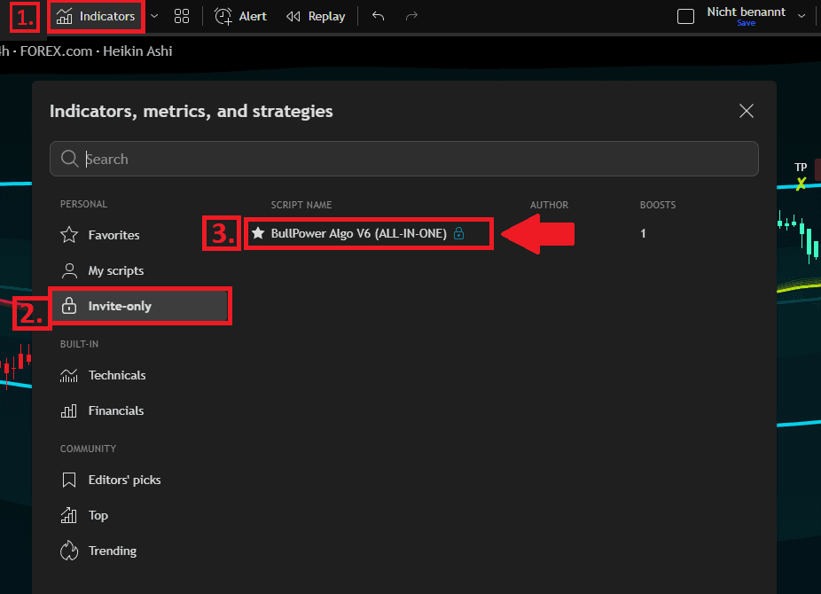Image resolution: width=821 pixels, height=594 pixels.
Task: Click the Save link under Nicht benannt
Action: point(746,23)
